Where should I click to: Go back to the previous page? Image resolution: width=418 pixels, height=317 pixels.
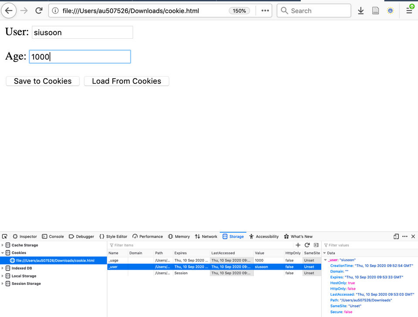9,10
